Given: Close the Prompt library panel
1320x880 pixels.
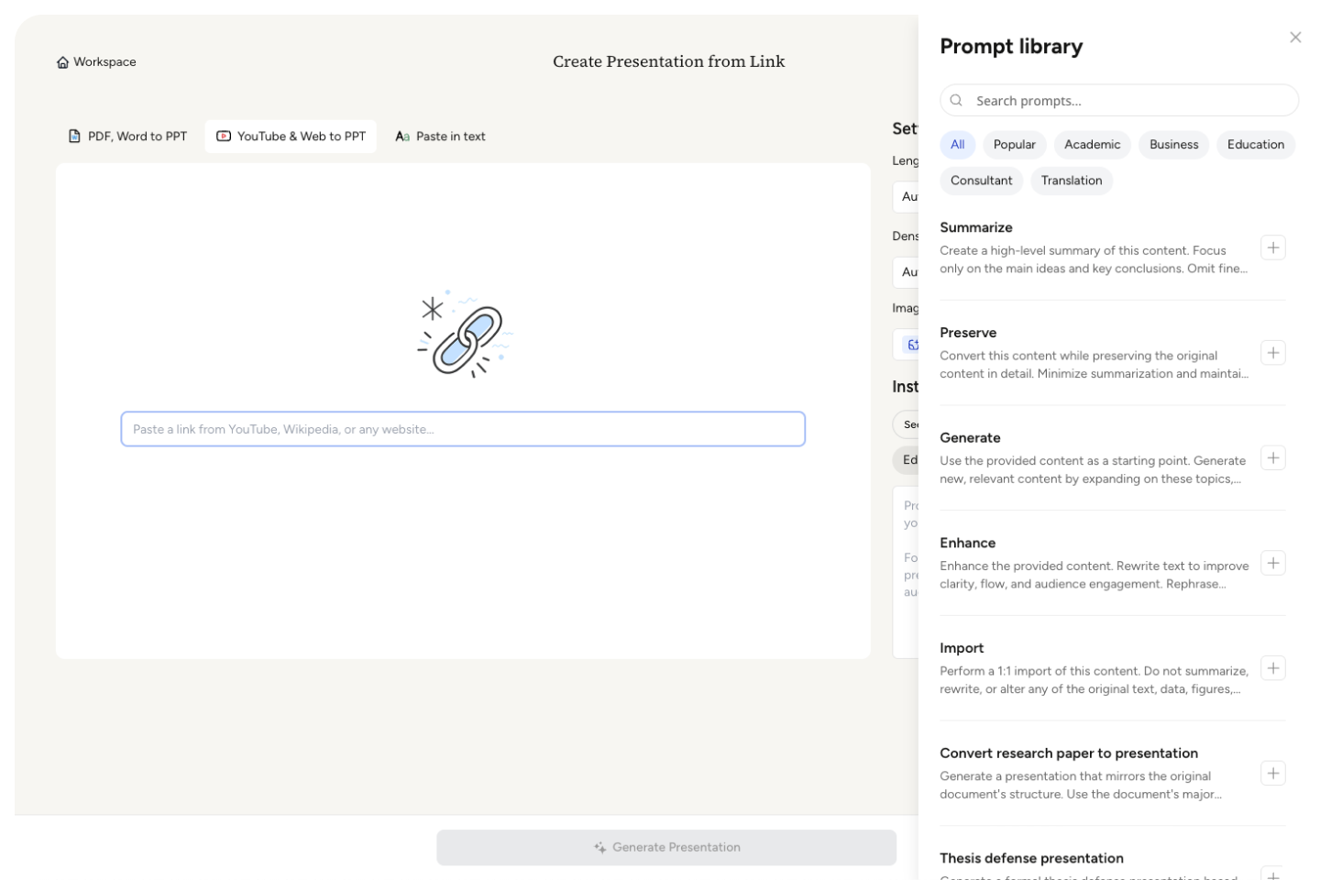Looking at the screenshot, I should click(x=1294, y=38).
